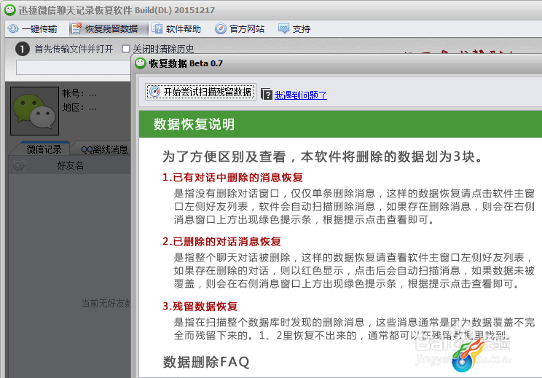Image resolution: width=542 pixels, height=378 pixels.
Task: Click the 1.已有对话中删除的消息恢复 heading
Action: click(232, 177)
